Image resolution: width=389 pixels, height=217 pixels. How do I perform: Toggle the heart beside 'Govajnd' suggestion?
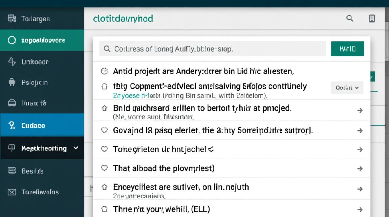[104, 130]
